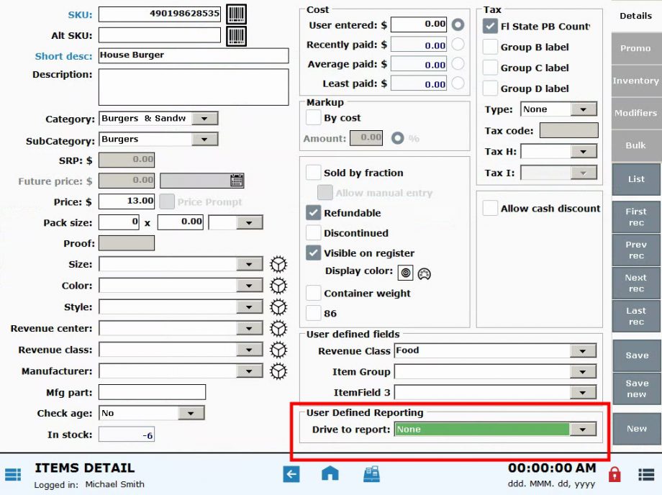Image resolution: width=662 pixels, height=495 pixels.
Task: Click the barcode icon next to Alt SKU
Action: click(x=237, y=36)
